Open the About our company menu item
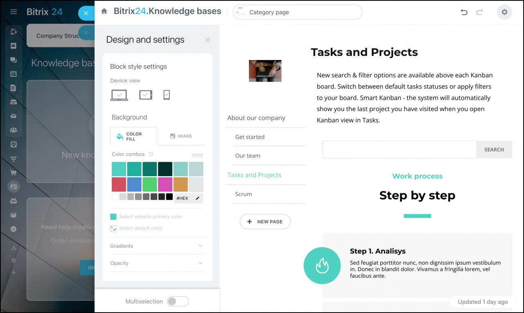This screenshot has width=524, height=313. pos(256,118)
